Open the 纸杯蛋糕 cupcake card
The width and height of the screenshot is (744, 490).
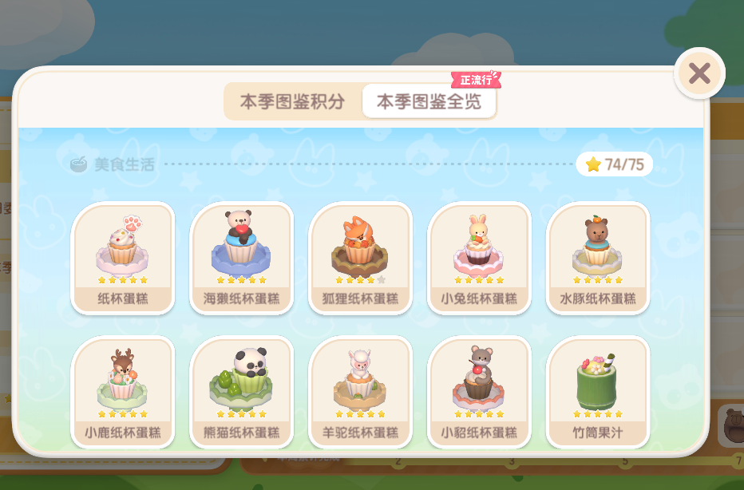click(123, 258)
